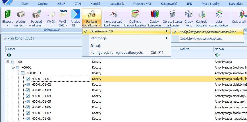Uncheck account 400-01-01-01
This screenshot has width=247, height=122.
[28, 79]
